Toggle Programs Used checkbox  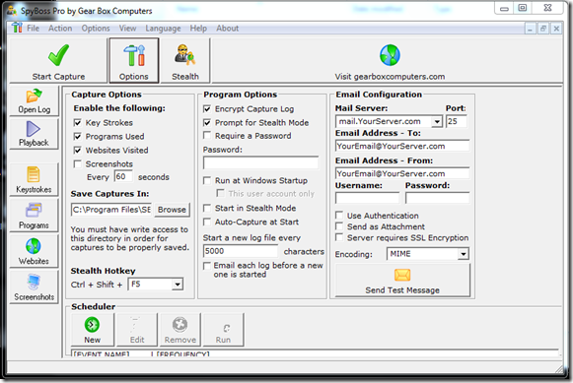[78, 137]
